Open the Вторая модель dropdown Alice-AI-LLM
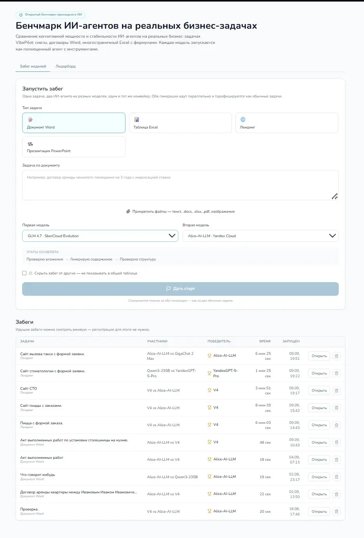 click(260, 236)
